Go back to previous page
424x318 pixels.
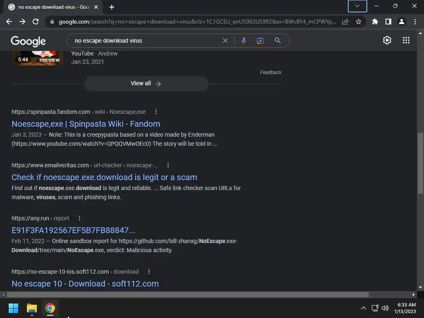9,22
